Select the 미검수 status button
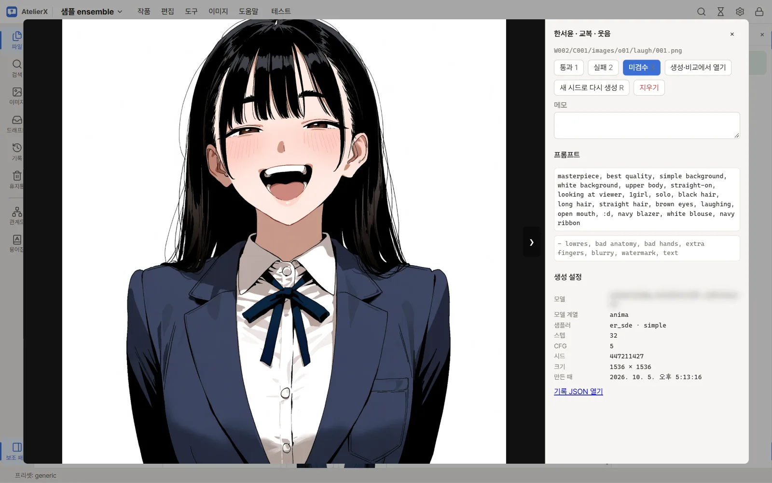Image resolution: width=772 pixels, height=483 pixels. click(x=641, y=68)
